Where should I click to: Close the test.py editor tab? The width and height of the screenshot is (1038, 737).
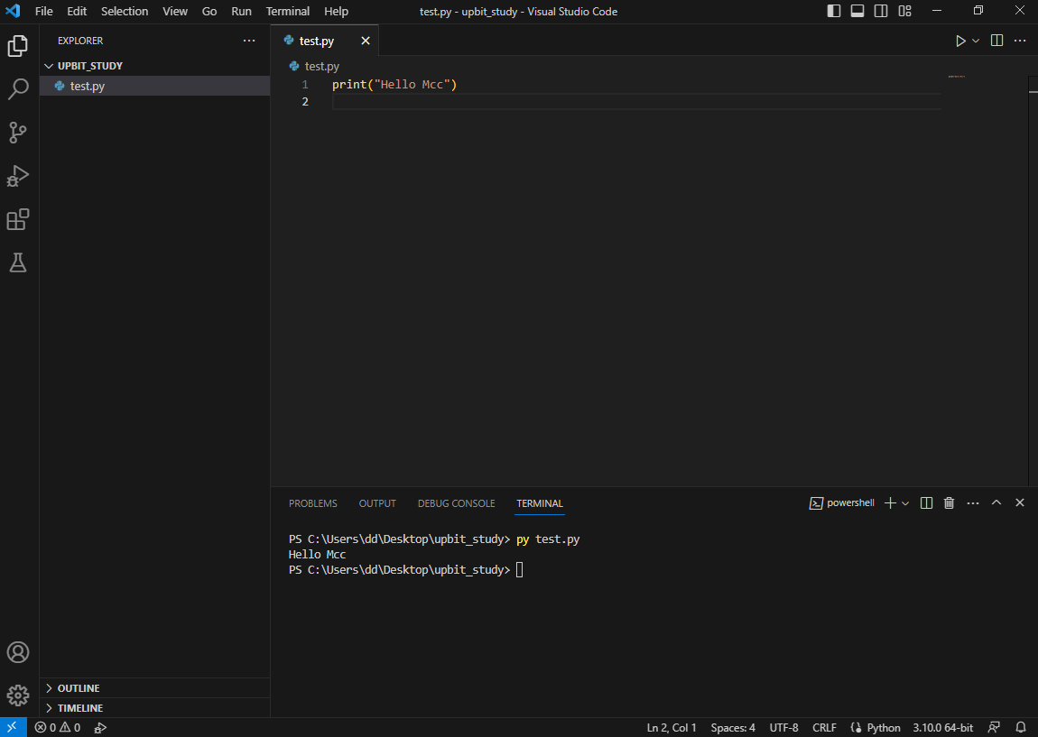pos(365,41)
